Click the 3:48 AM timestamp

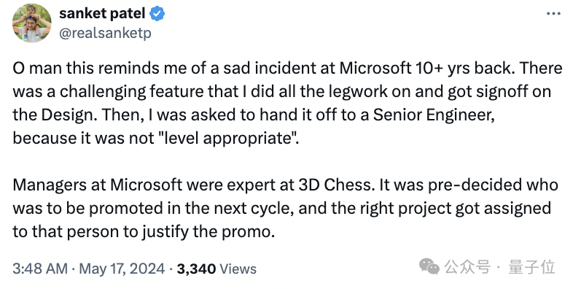[x=40, y=269]
